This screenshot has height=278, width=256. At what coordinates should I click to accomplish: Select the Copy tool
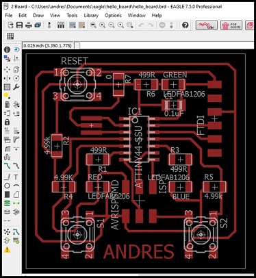tap(16, 69)
